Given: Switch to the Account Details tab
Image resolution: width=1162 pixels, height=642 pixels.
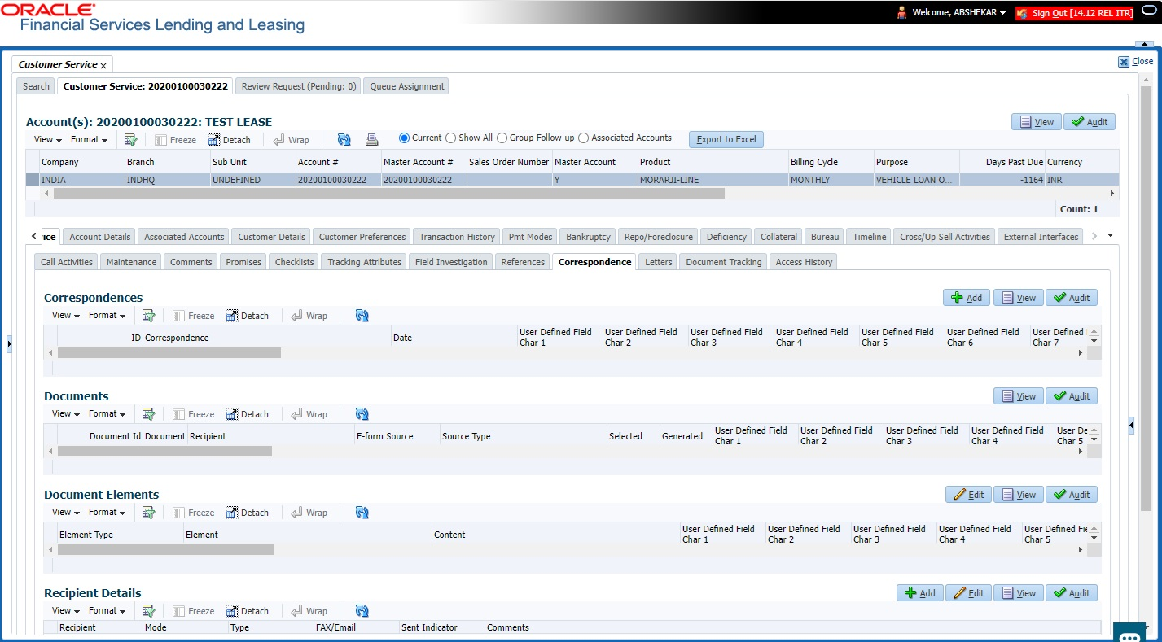Looking at the screenshot, I should point(100,237).
